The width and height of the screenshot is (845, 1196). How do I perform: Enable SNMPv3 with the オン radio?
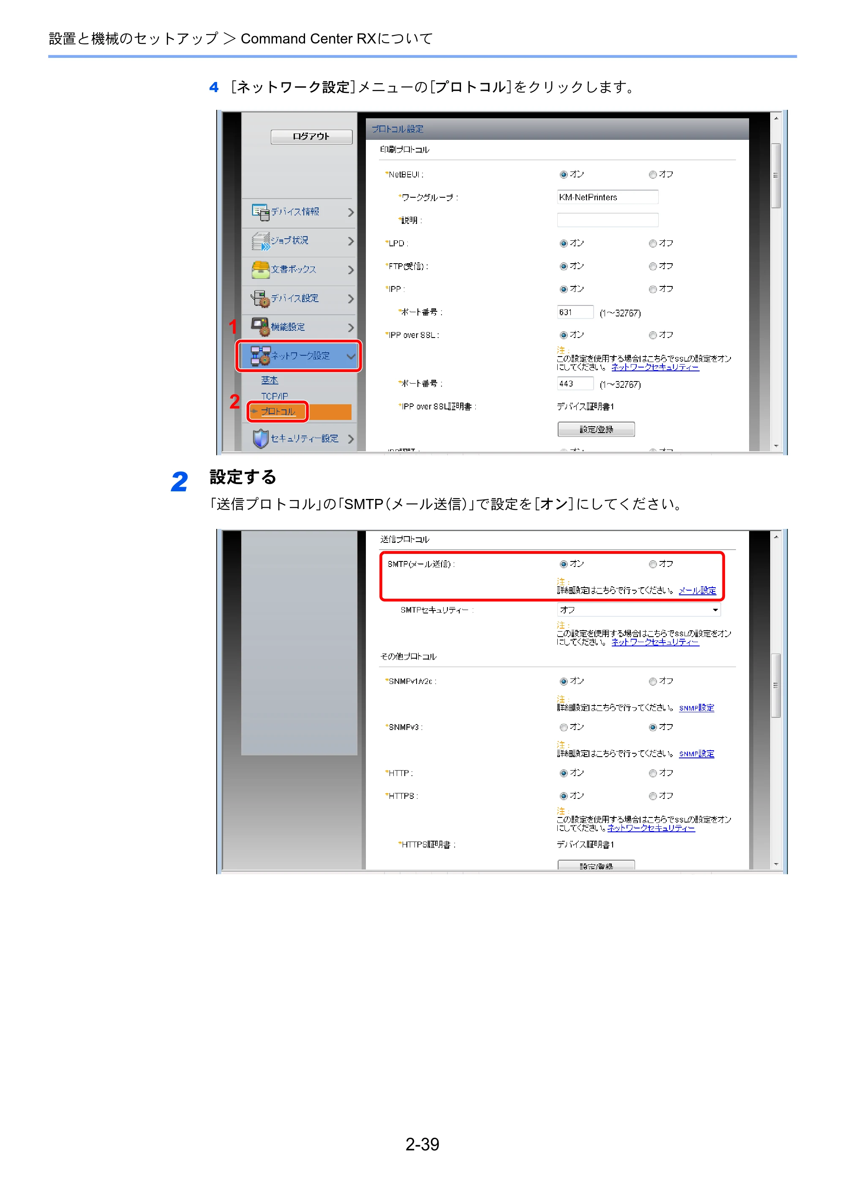(x=563, y=727)
